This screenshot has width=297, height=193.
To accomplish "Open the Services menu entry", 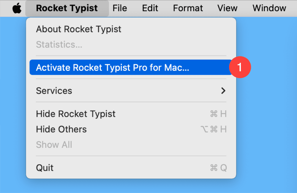I will click(x=131, y=91).
